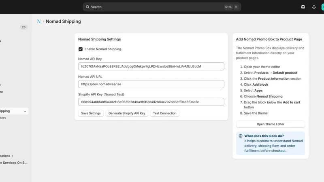Click the info icon beside What does this block do
324x182 pixels.
click(x=241, y=136)
